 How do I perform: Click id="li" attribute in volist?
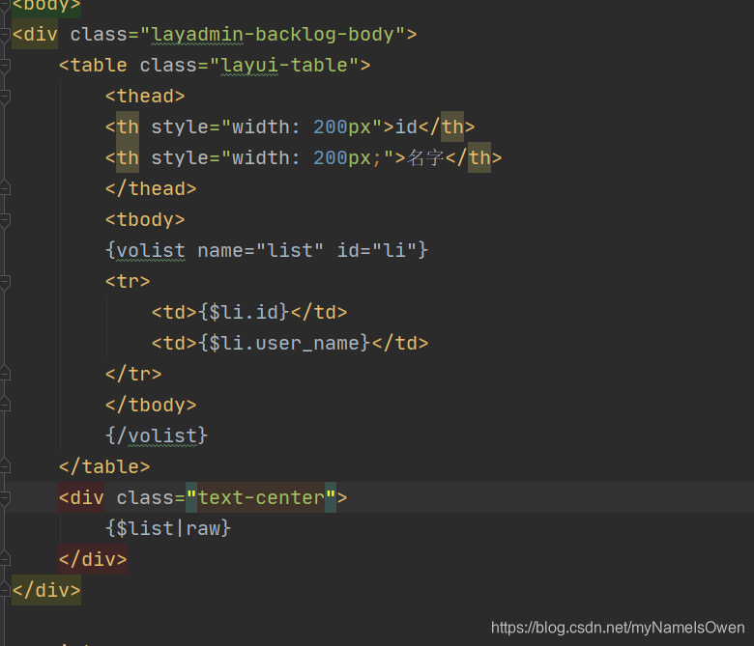(x=377, y=251)
